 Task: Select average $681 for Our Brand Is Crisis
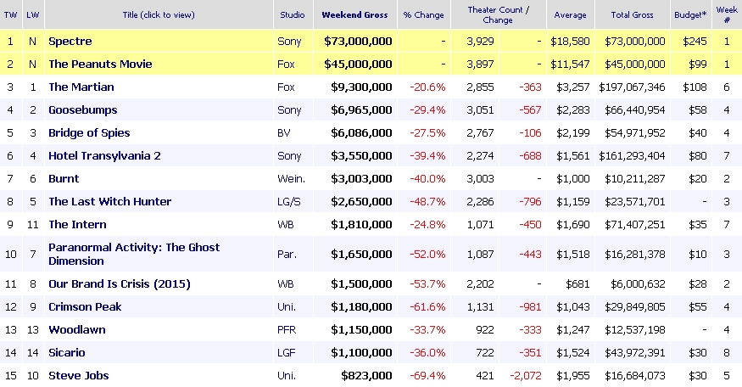[x=577, y=284]
